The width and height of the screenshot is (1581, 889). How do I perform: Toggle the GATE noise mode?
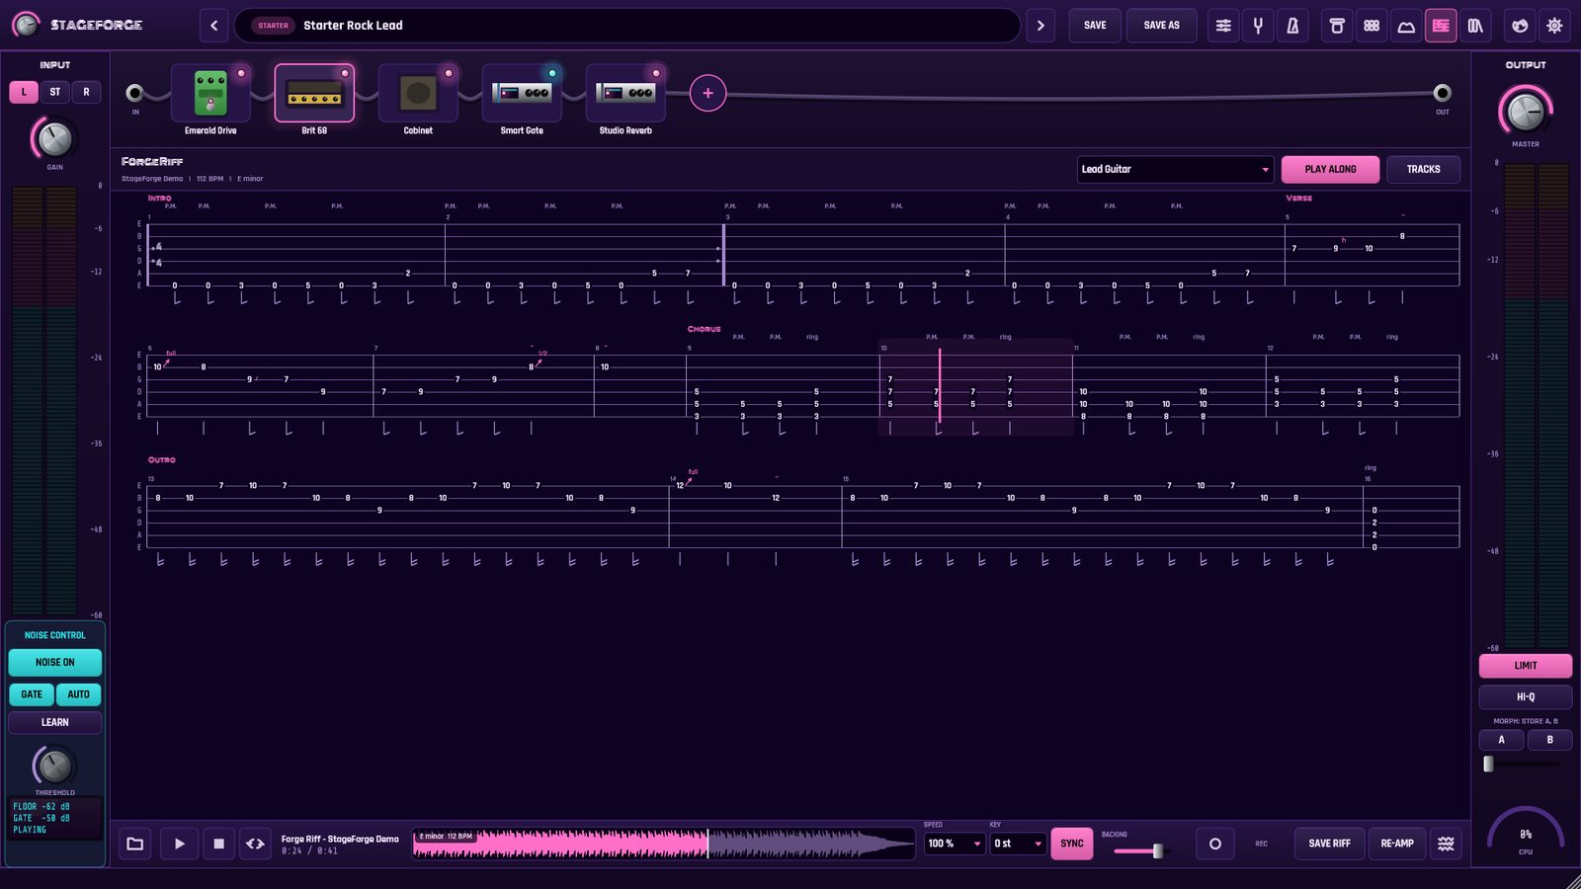32,694
